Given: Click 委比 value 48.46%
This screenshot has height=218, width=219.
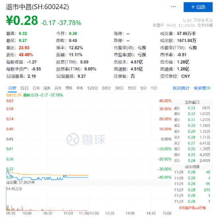Looking at the screenshot, I should tap(26, 55).
